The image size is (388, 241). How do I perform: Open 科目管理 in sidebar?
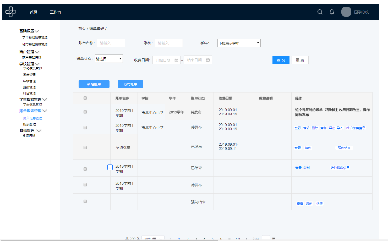point(29,94)
